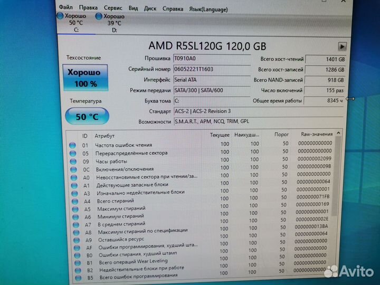
Task: Click the NAND writes value 918 GB
Action: coord(325,80)
